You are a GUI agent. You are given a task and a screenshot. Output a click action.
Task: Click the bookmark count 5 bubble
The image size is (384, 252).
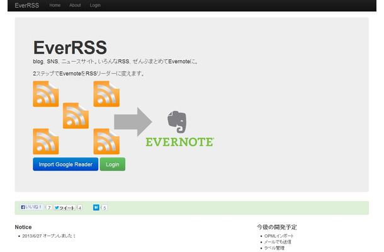(x=104, y=208)
